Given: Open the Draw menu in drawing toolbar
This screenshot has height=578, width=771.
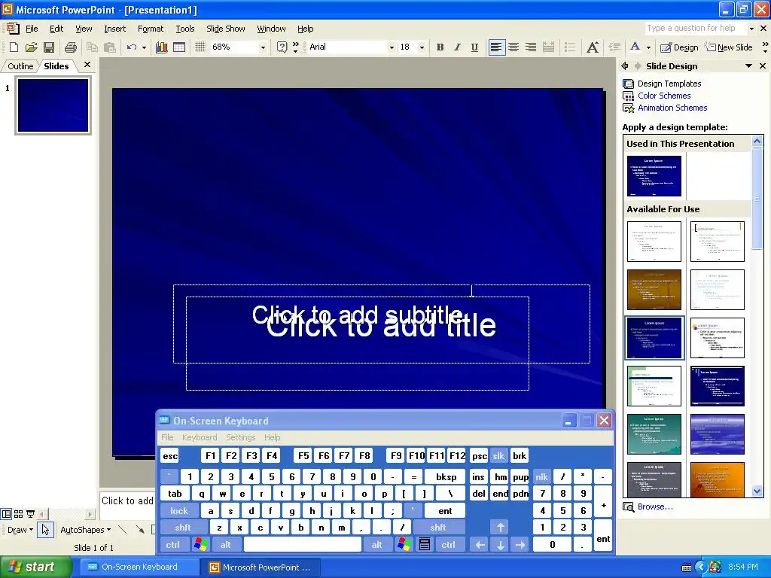Looking at the screenshot, I should [x=20, y=530].
